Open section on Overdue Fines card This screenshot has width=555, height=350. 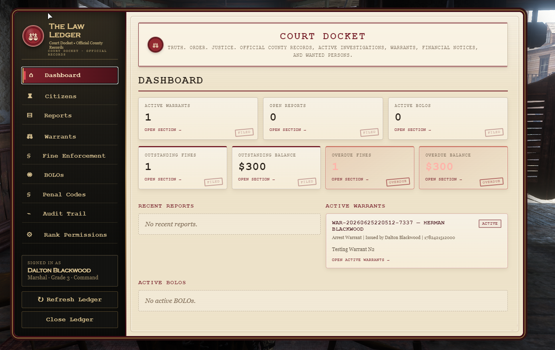pyautogui.click(x=350, y=179)
